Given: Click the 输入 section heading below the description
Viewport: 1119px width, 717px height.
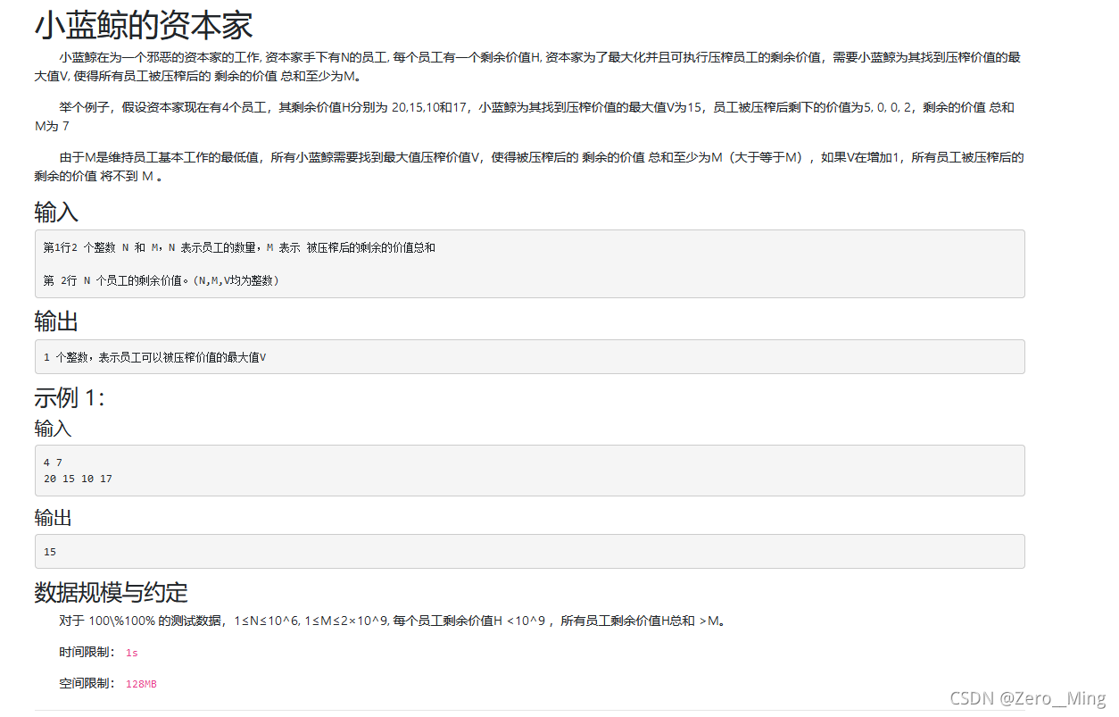Looking at the screenshot, I should 56,213.
